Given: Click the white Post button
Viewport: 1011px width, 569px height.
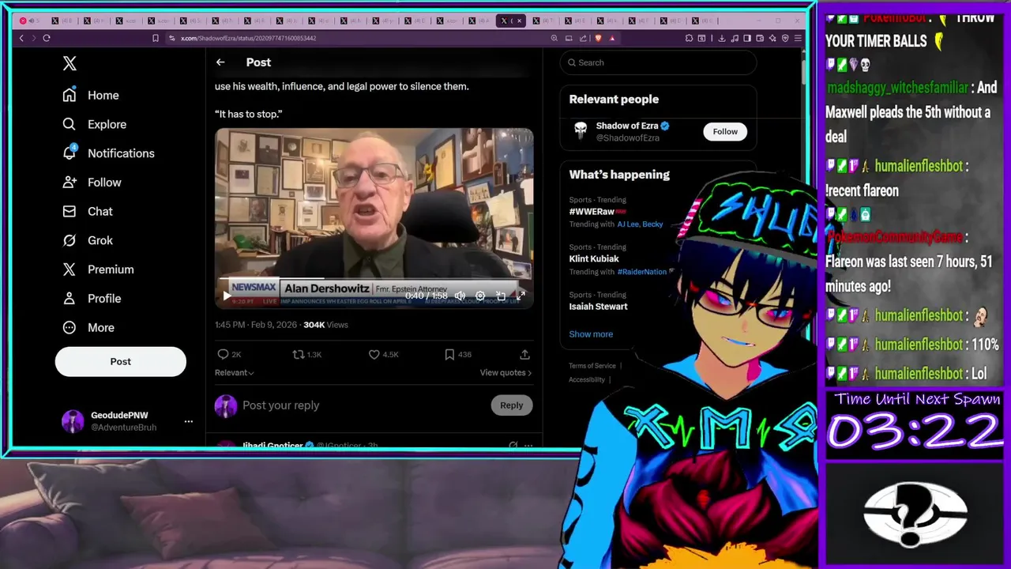Looking at the screenshot, I should (x=120, y=361).
